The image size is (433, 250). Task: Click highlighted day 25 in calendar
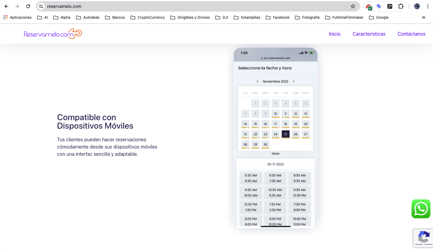(285, 134)
